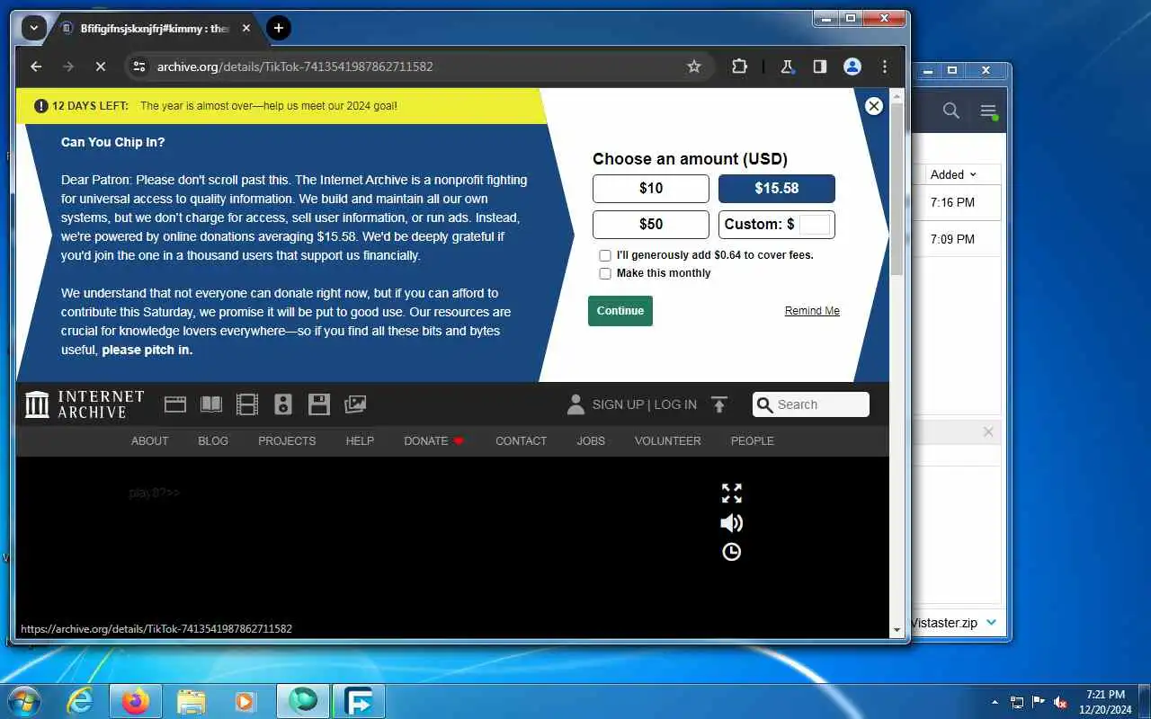Viewport: 1151px width, 719px height.
Task: Expand the Vistaster.zip download arrow
Action: click(x=991, y=622)
